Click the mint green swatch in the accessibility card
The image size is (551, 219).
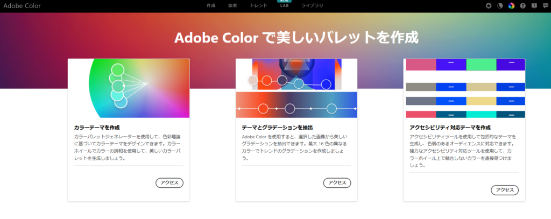[482, 65]
